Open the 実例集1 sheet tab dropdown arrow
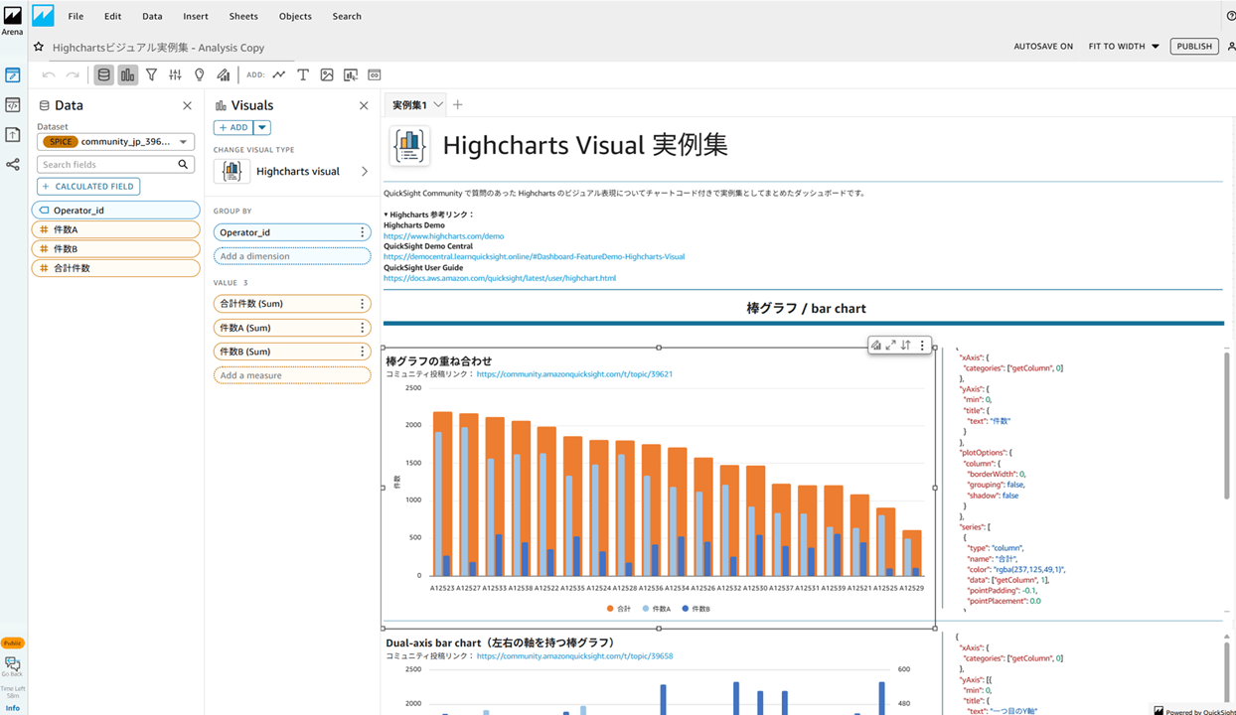 [x=438, y=105]
